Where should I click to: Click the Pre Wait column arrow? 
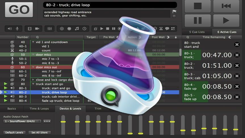117,37
